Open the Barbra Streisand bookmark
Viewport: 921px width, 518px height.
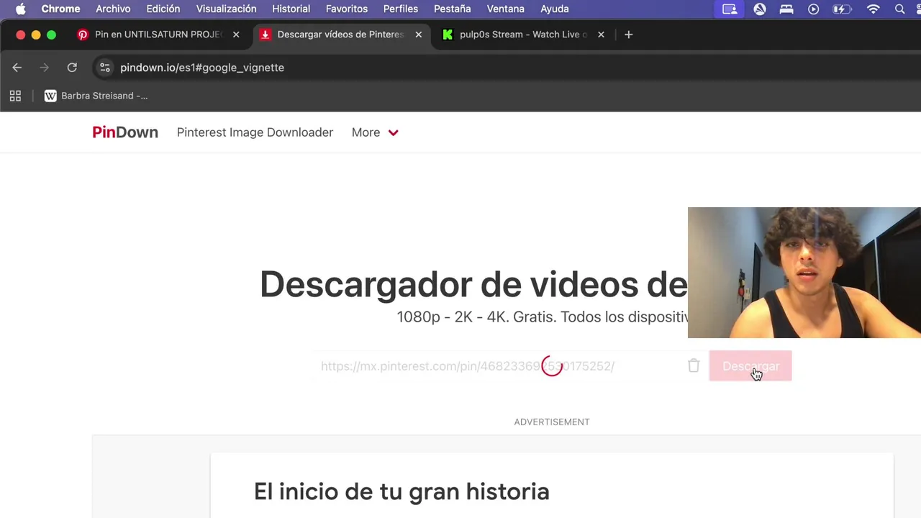point(96,96)
